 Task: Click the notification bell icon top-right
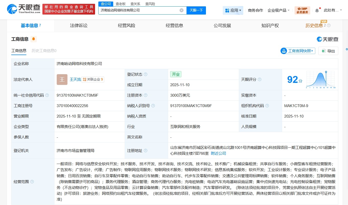(317, 10)
